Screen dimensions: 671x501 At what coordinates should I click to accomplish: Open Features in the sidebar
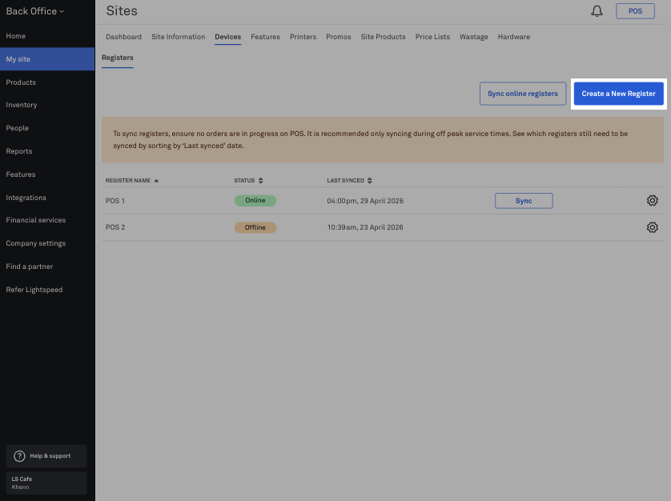point(47,174)
